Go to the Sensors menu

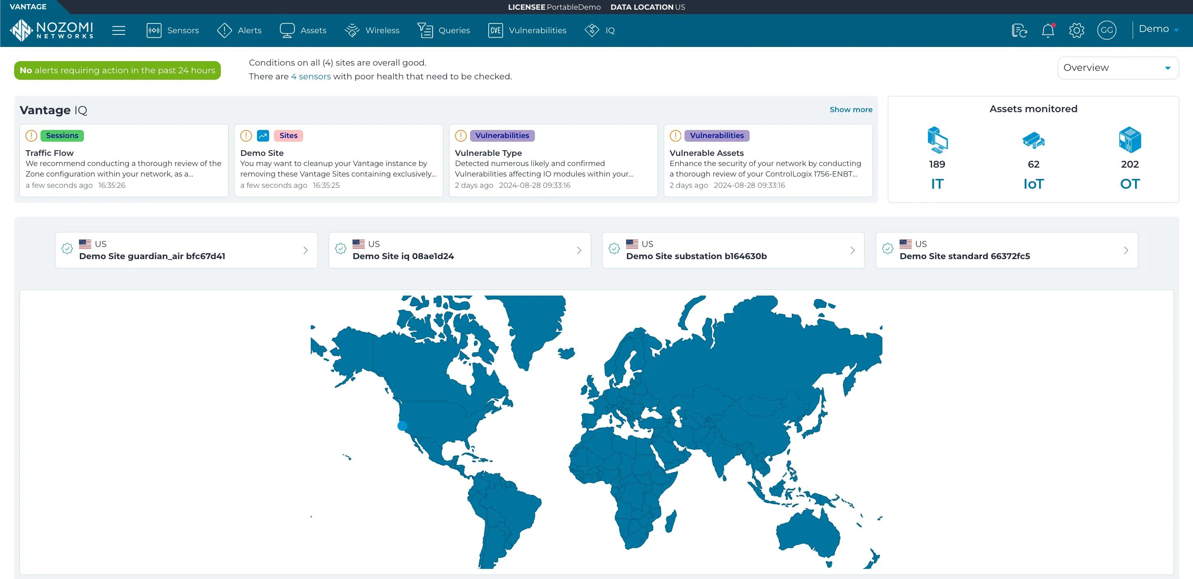tap(183, 30)
